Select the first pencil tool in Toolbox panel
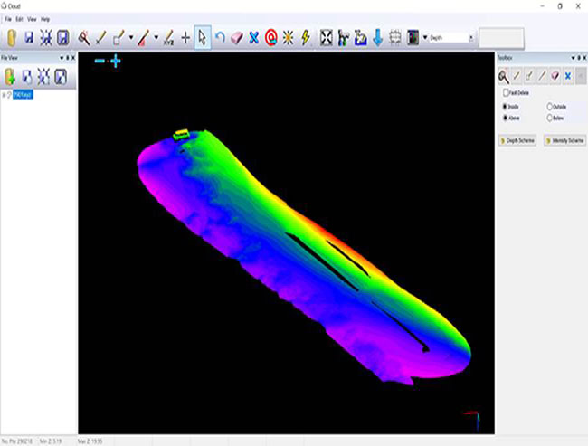Image resolution: width=588 pixels, height=446 pixels. 517,76
